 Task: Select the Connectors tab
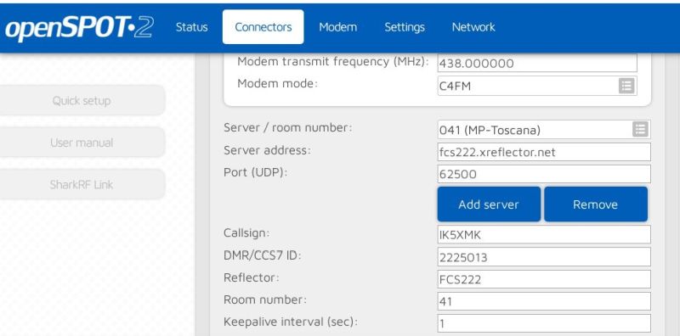(263, 27)
